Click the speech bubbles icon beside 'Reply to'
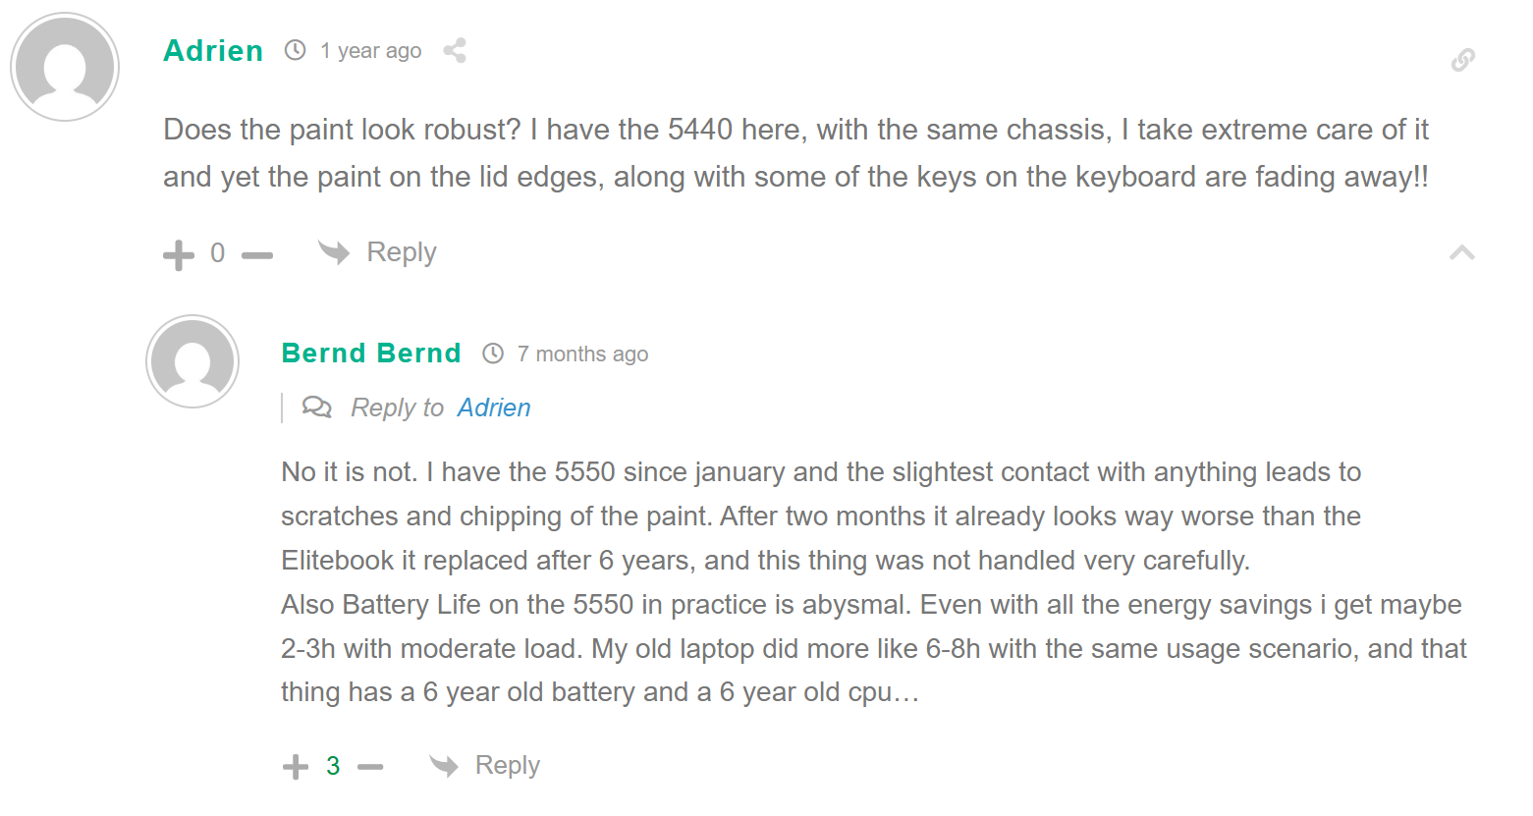Screen dimensions: 1533x816 [316, 407]
